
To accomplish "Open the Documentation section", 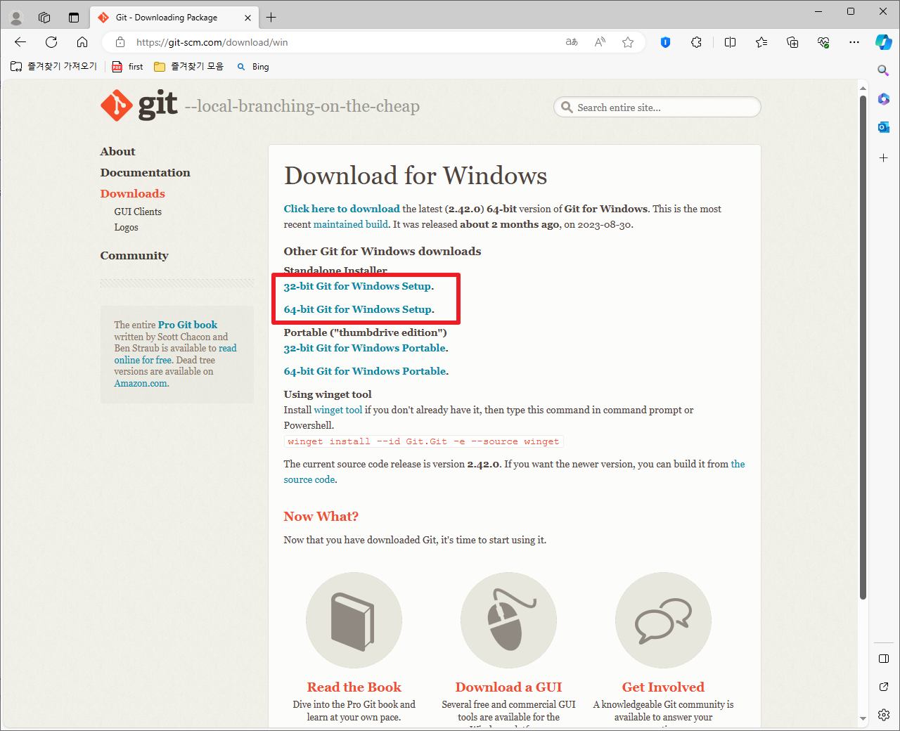I will pyautogui.click(x=145, y=173).
